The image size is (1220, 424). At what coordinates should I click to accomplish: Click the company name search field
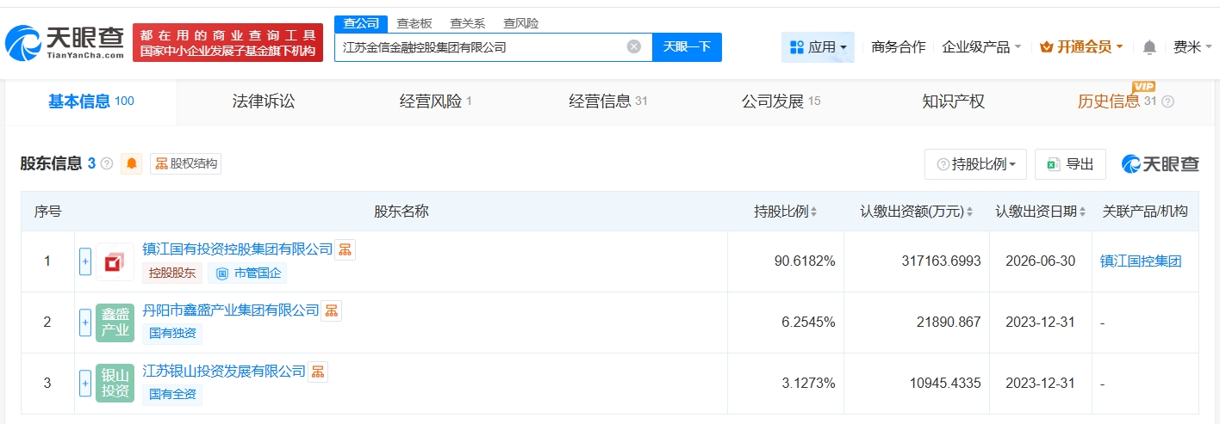(478, 47)
